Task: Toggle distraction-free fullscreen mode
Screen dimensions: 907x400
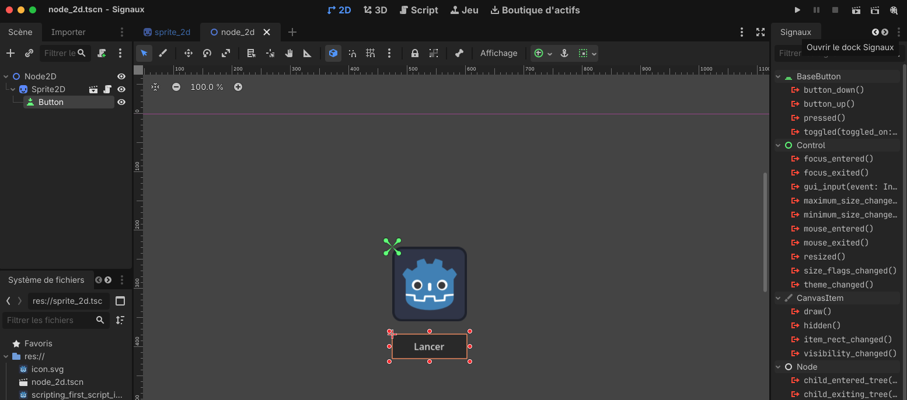Action: [761, 32]
